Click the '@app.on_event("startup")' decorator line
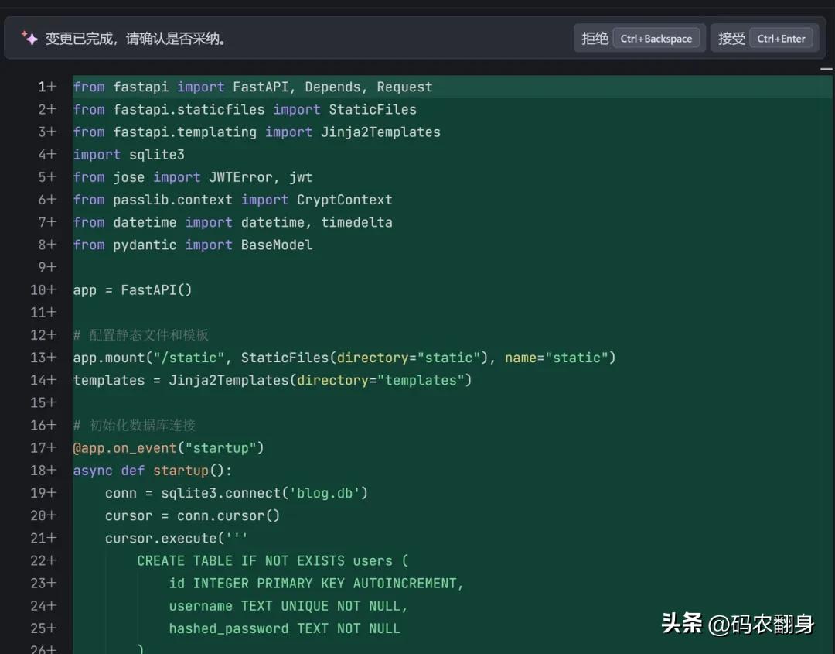The width and height of the screenshot is (835, 654). (169, 447)
